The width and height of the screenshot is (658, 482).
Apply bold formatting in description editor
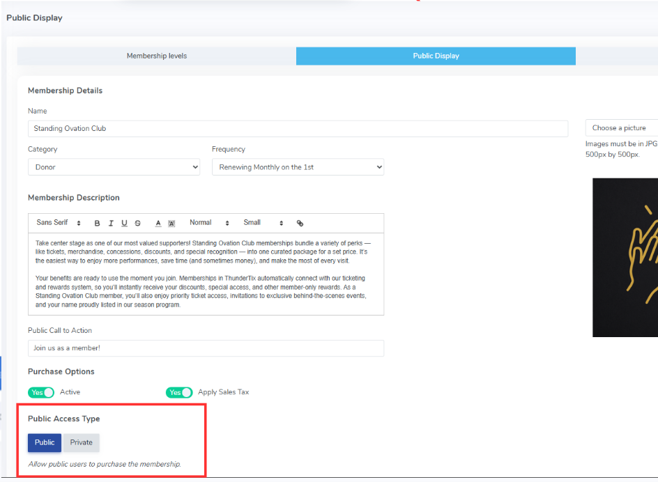[x=97, y=223]
